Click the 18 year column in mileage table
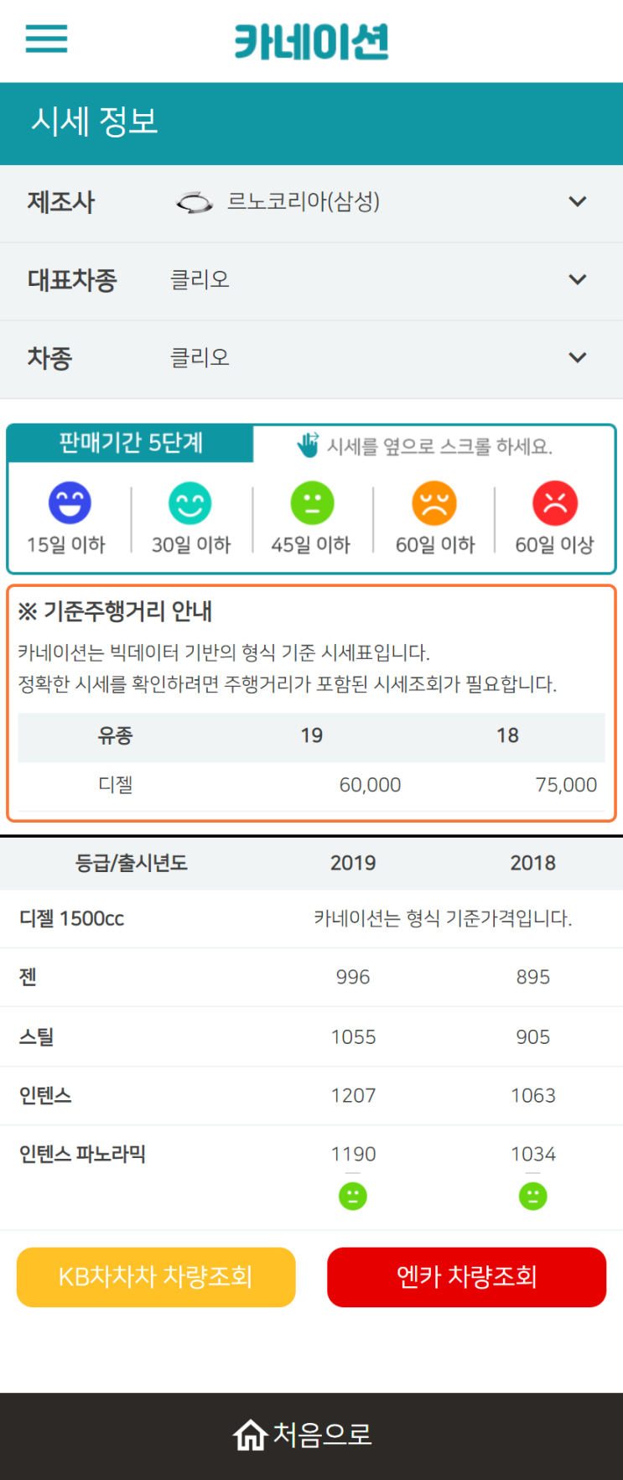Viewport: 623px width, 1480px height. click(507, 735)
